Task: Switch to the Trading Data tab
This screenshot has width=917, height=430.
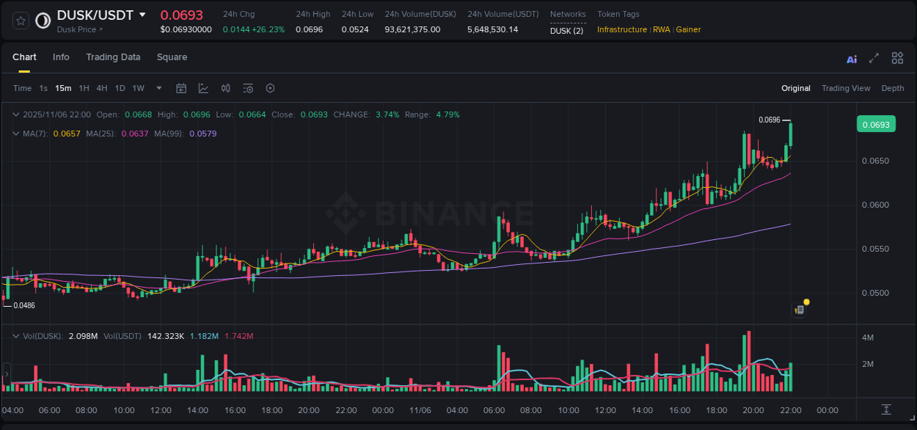Action: tap(113, 57)
